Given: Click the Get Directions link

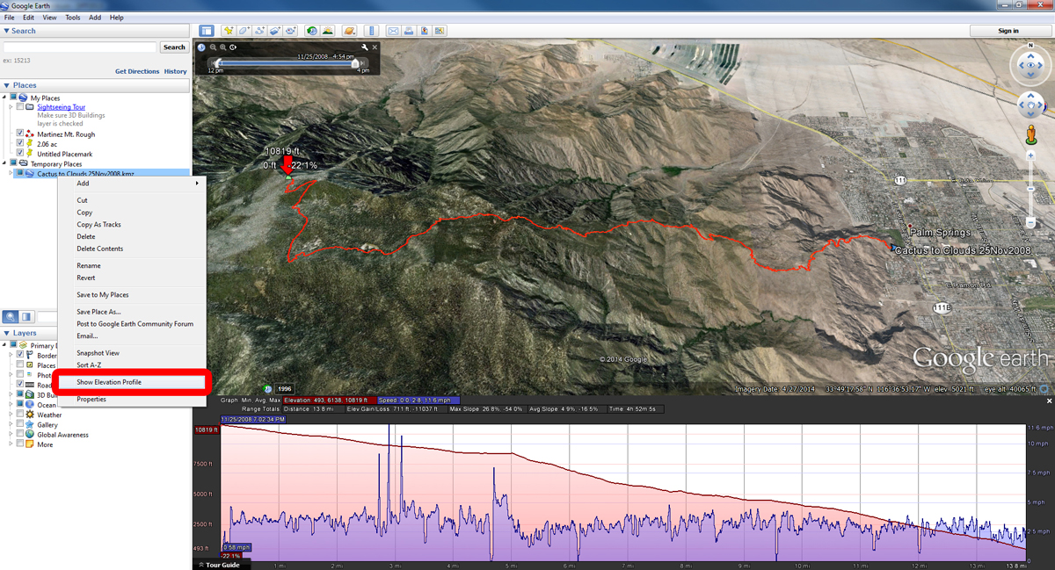Looking at the screenshot, I should (x=137, y=71).
